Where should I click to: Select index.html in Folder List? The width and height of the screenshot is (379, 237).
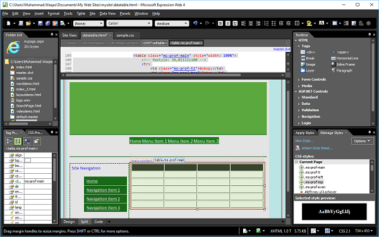tap(24, 67)
